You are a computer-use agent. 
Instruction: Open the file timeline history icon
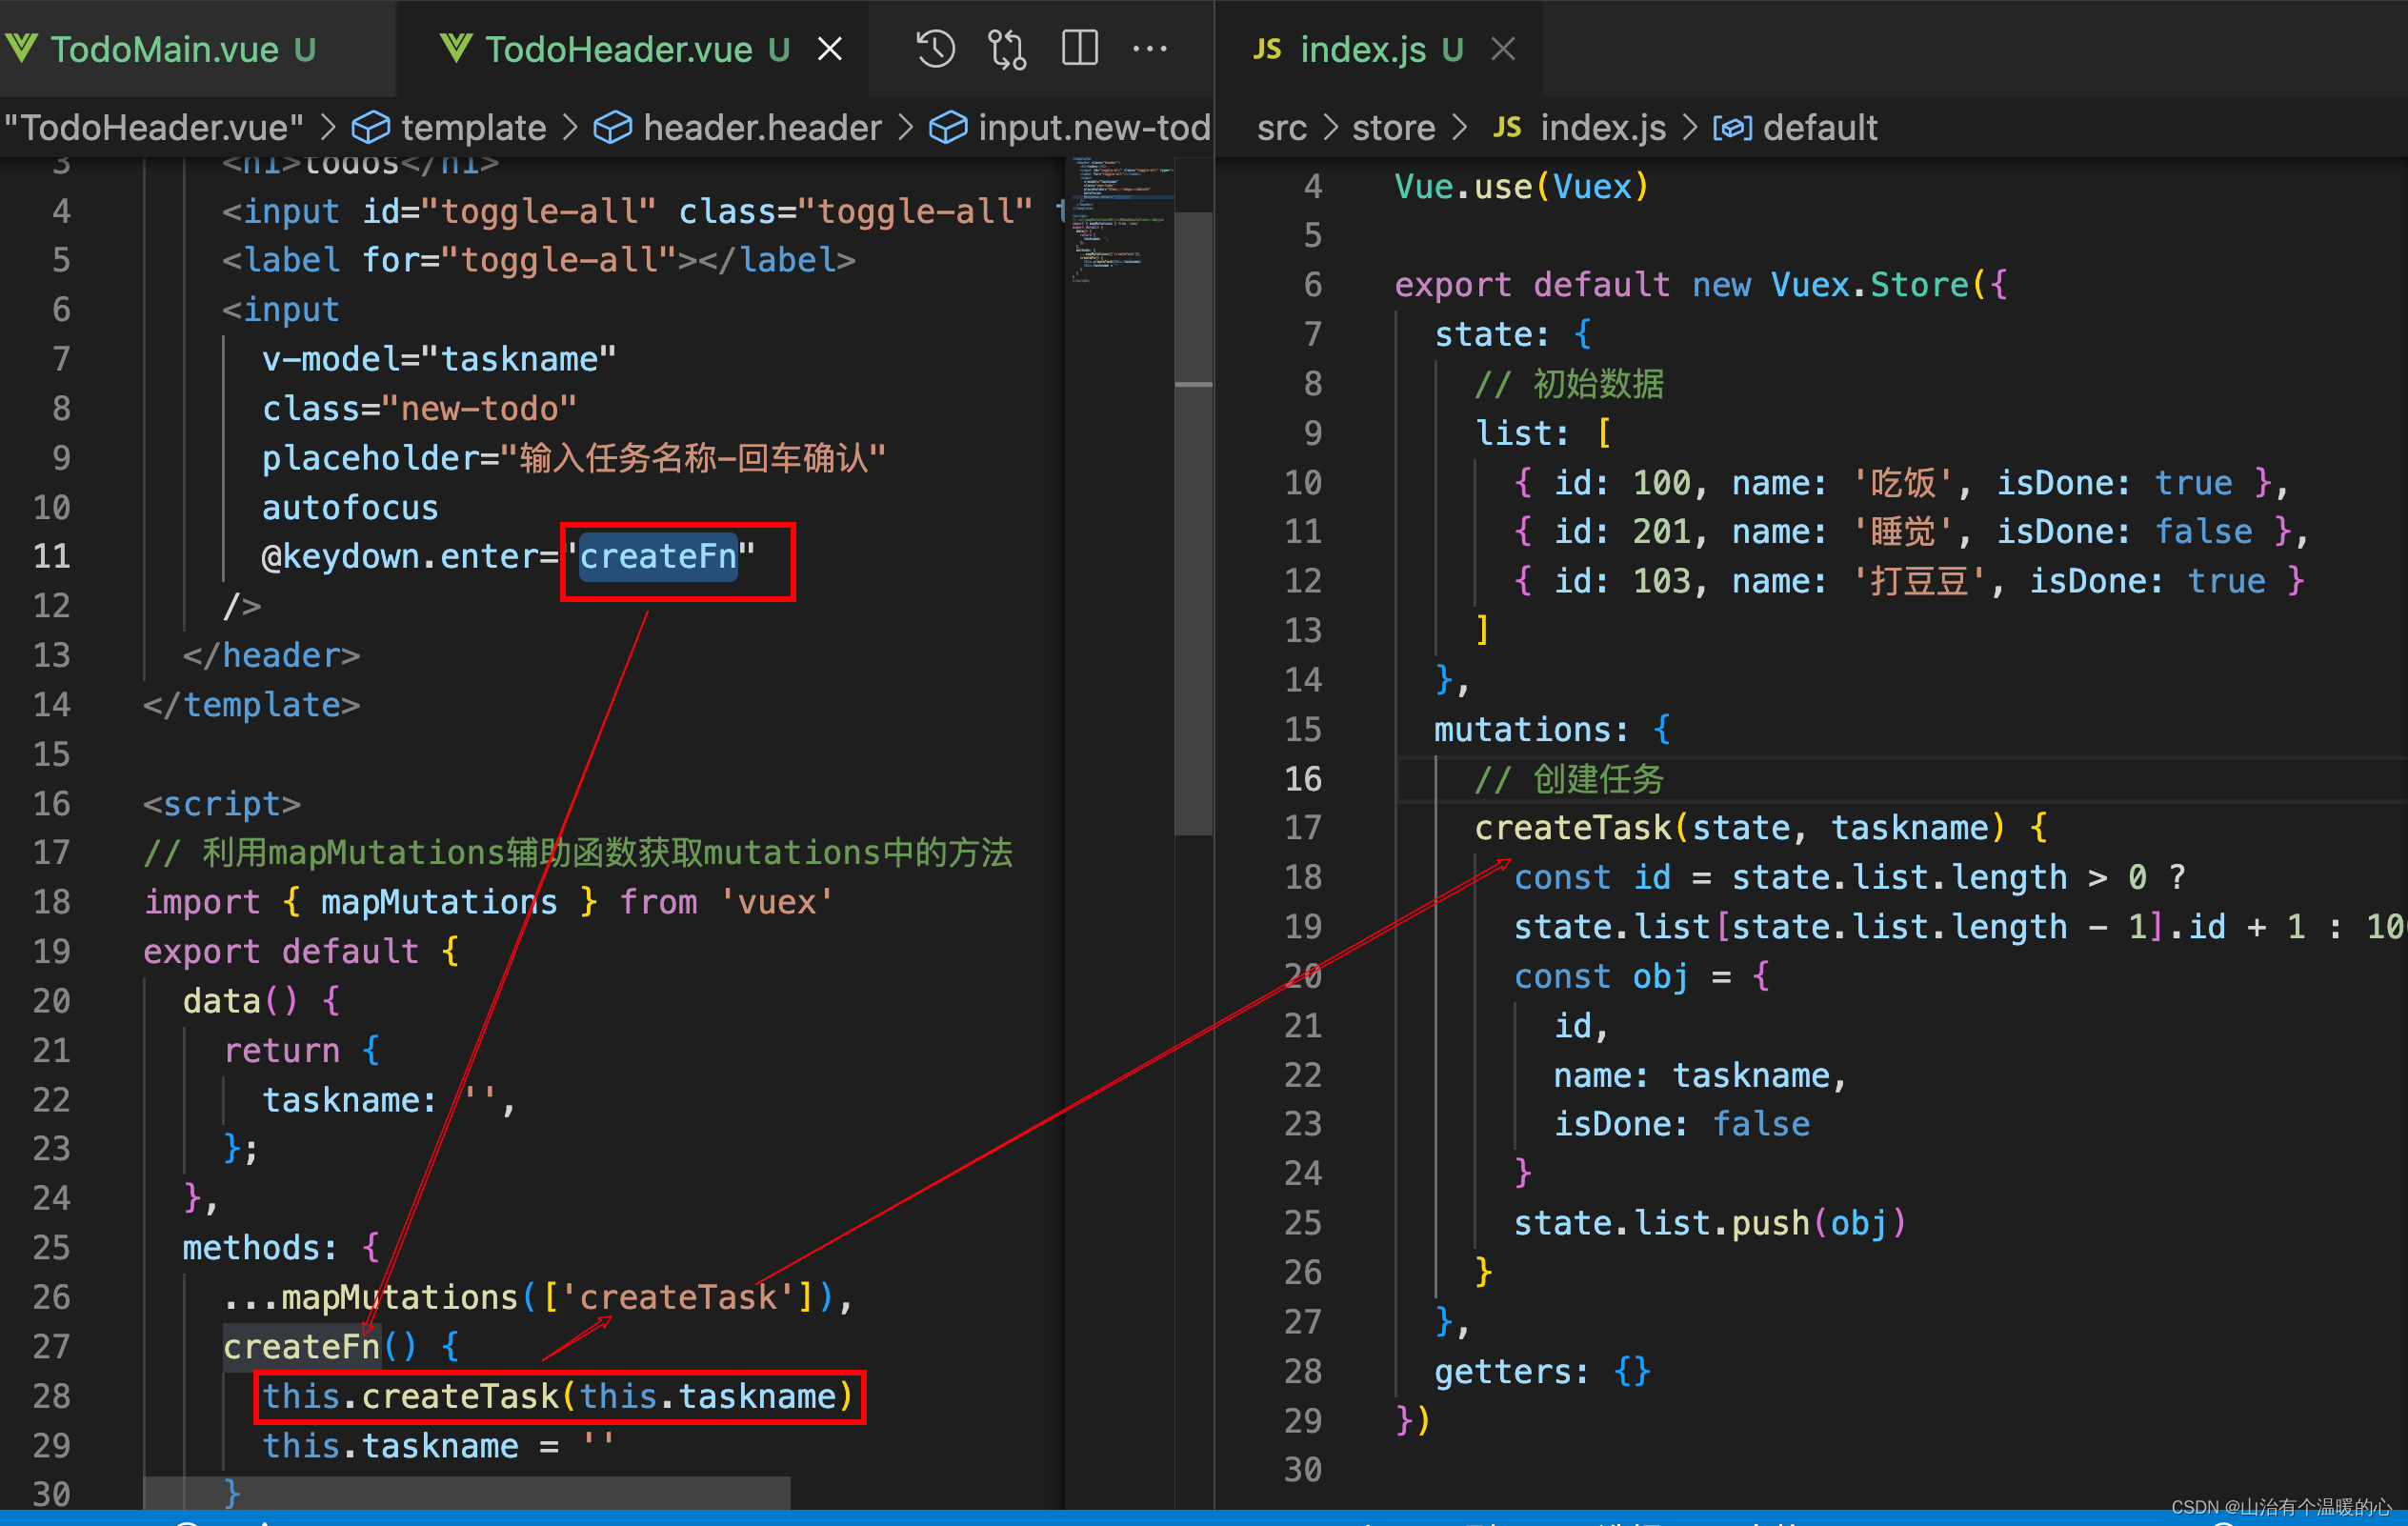tap(935, 48)
